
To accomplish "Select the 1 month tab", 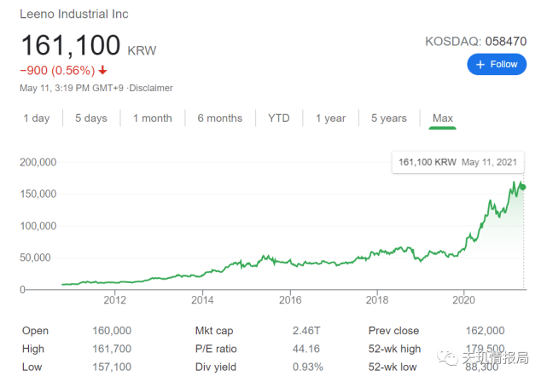I will coord(153,119).
